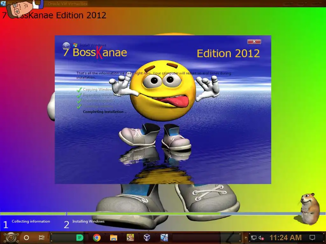Launch Google Chrome from taskbar

coord(97,238)
